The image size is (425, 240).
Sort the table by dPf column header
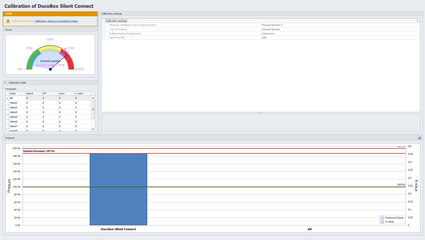coord(50,93)
